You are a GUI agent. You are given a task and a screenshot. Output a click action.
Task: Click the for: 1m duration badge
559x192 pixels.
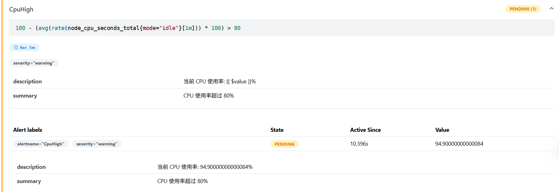point(24,48)
